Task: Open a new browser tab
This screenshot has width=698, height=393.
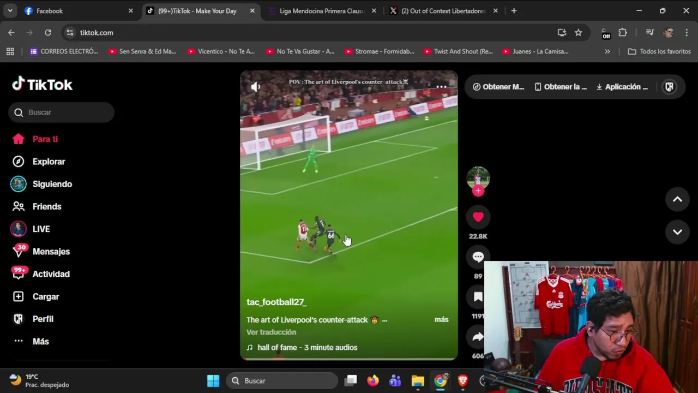Action: (514, 11)
